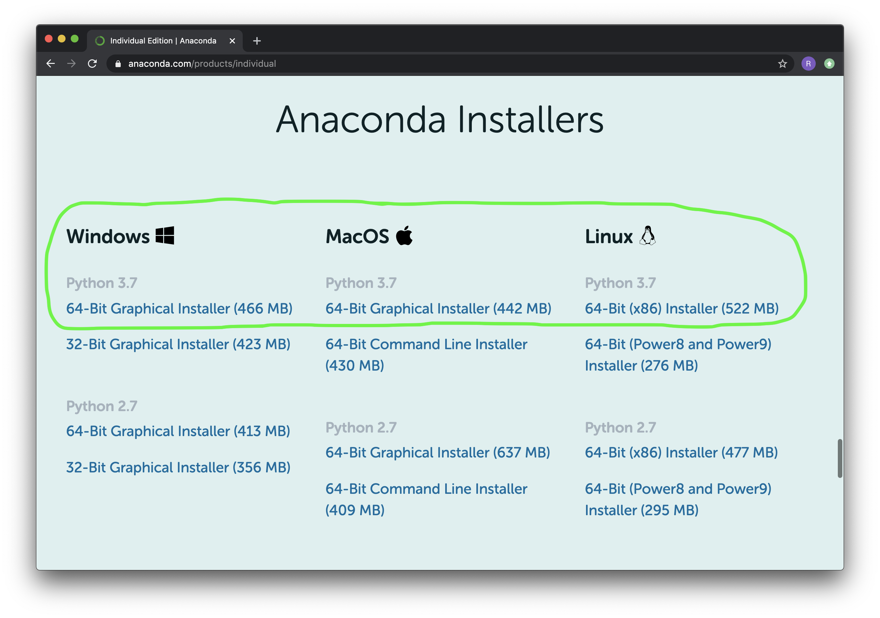
Task: Click the page vertical scrollbar thumb
Action: 840,458
